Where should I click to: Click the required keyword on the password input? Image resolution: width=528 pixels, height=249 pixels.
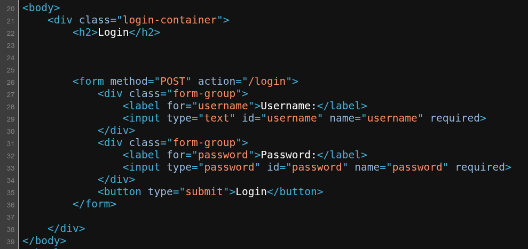[480, 167]
